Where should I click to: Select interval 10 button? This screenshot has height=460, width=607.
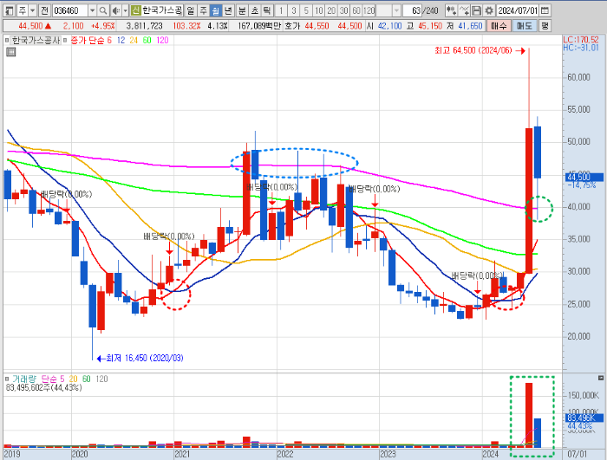point(319,10)
